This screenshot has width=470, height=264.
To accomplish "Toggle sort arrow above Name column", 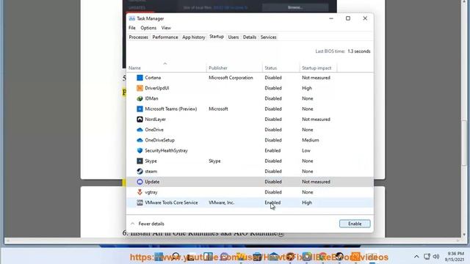I will 164,64.
